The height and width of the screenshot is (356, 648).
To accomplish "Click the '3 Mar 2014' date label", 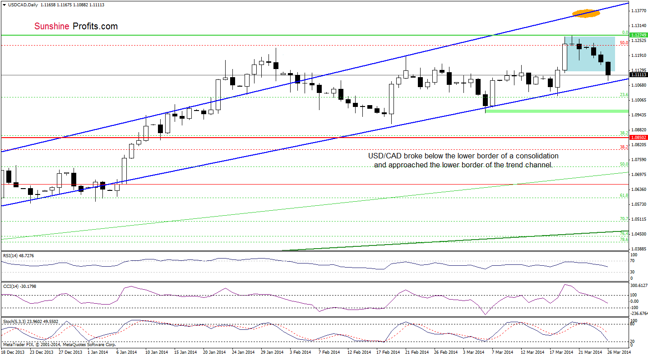I will [474, 351].
